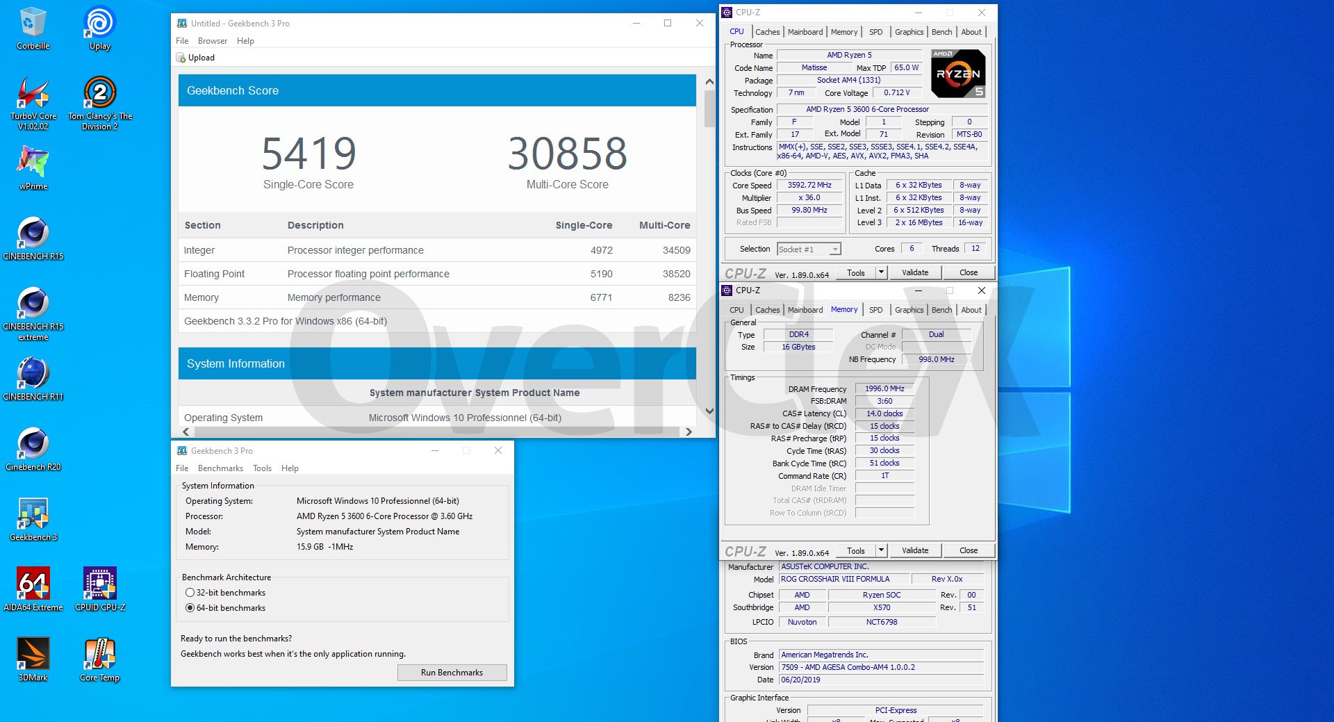
Task: Click Validate in the Memory CPU-Z window
Action: pyautogui.click(x=915, y=550)
